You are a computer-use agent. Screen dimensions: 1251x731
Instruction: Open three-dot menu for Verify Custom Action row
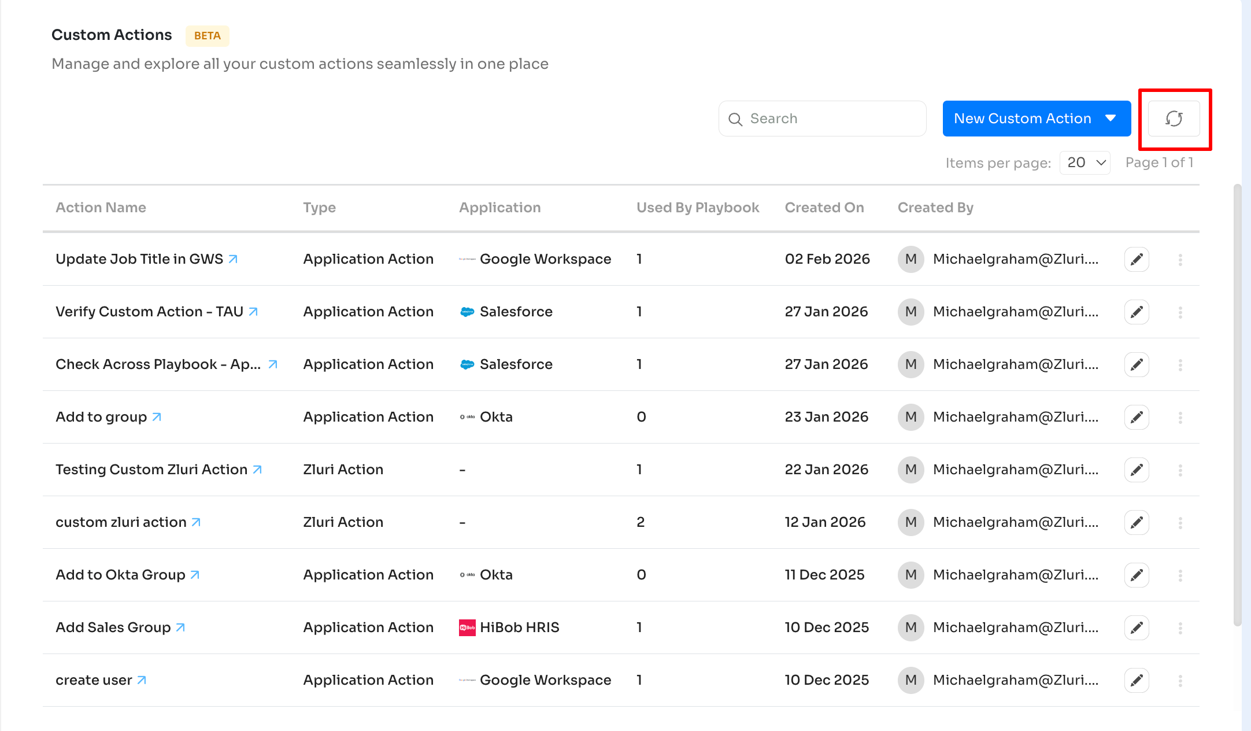[1180, 312]
